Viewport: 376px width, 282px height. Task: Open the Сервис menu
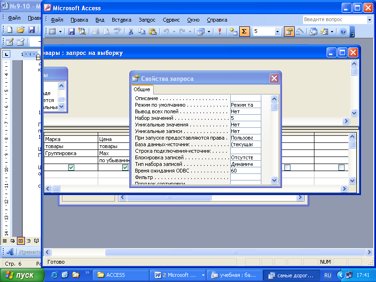pyautogui.click(x=171, y=20)
